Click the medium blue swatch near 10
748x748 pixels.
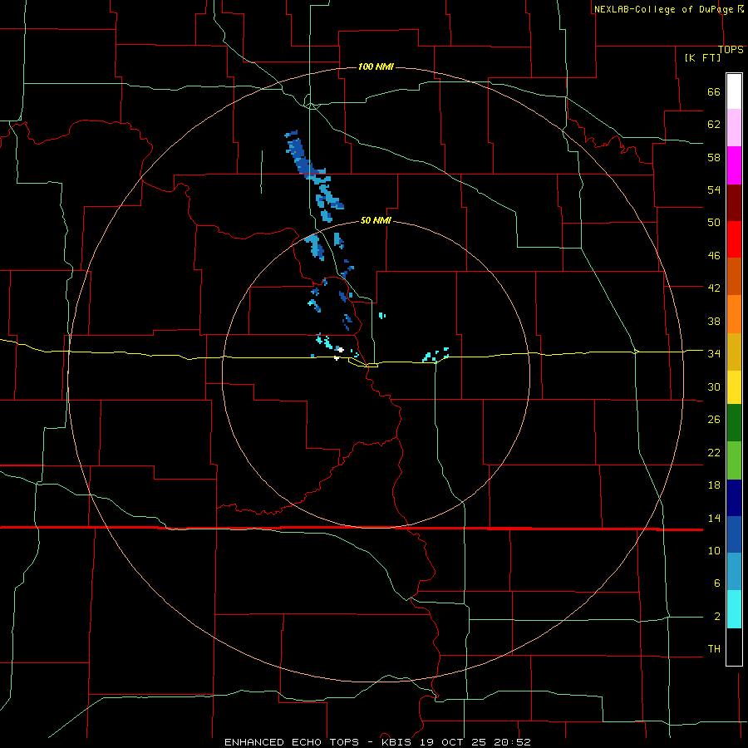click(x=734, y=534)
